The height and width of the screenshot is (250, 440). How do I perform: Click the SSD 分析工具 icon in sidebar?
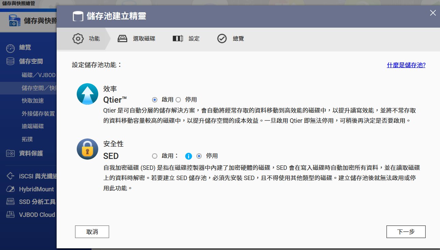pos(11,202)
